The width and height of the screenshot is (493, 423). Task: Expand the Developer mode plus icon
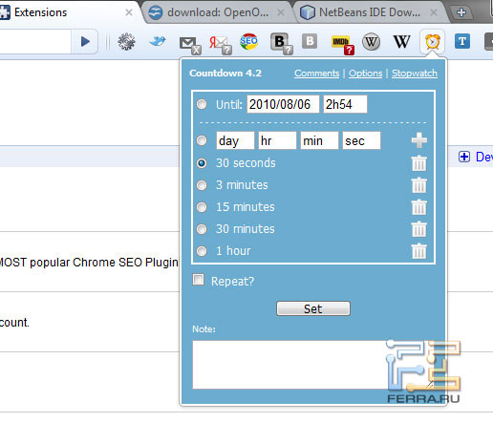(464, 157)
